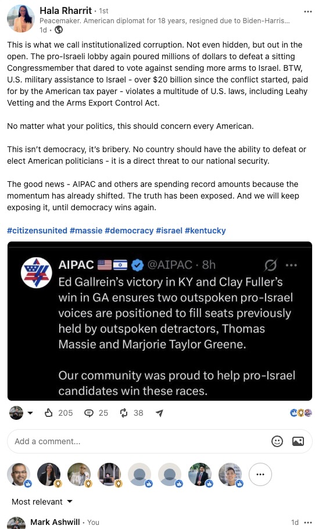Attach a photo to the comment
This screenshot has width=315, height=529.
coord(298,441)
